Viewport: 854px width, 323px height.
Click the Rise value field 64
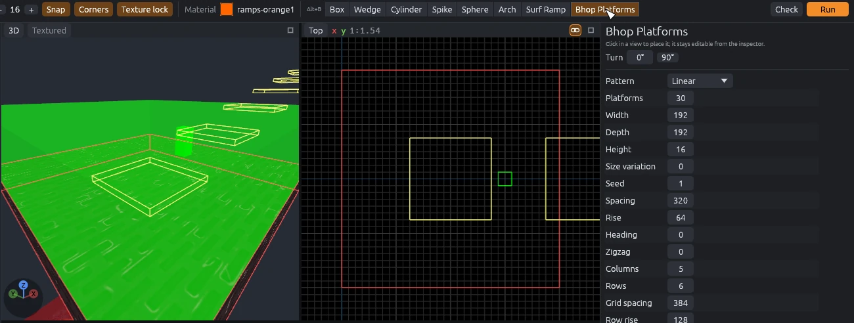coord(681,217)
